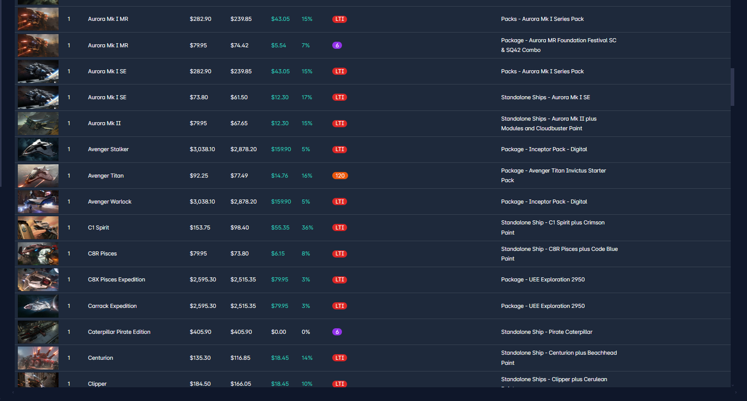This screenshot has height=401, width=747.
Task: Click the horizontal scrollbar at table bottom
Action: (x=374, y=392)
